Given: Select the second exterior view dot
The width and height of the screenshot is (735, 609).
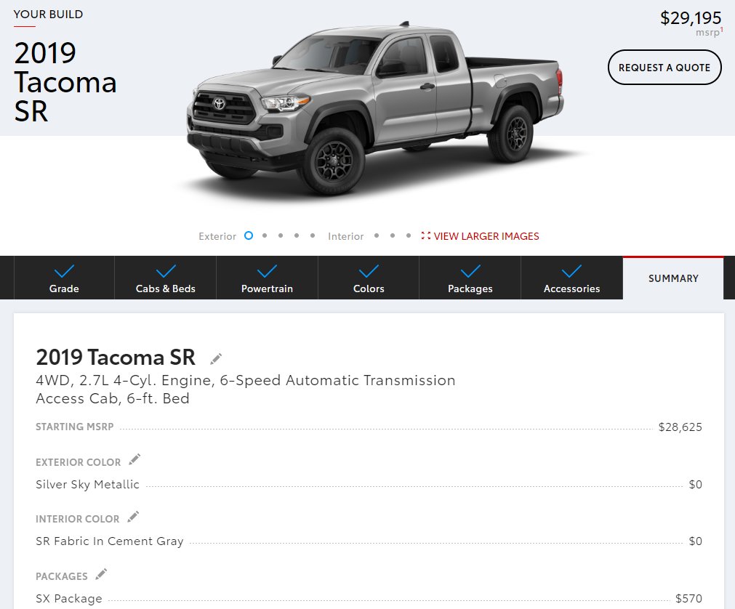Looking at the screenshot, I should click(x=265, y=235).
